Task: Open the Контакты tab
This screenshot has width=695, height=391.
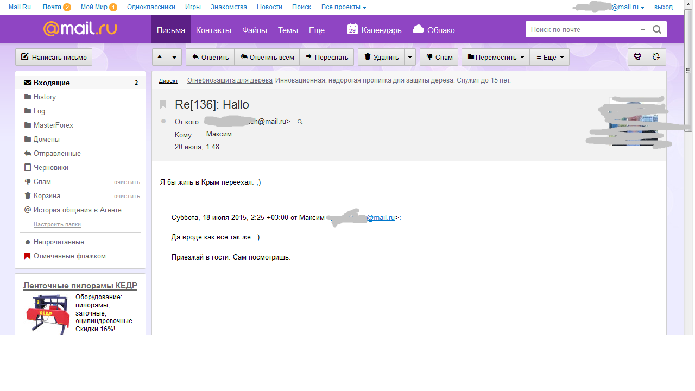Action: (213, 30)
